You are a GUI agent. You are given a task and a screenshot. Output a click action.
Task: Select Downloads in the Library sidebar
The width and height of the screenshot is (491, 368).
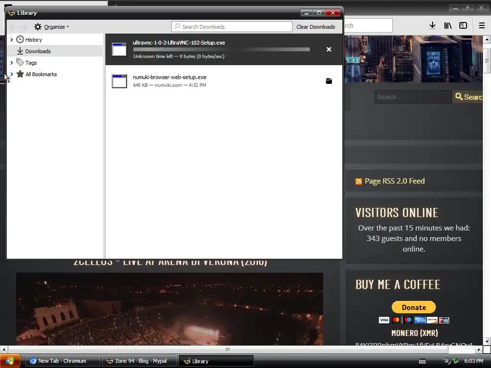[x=38, y=51]
